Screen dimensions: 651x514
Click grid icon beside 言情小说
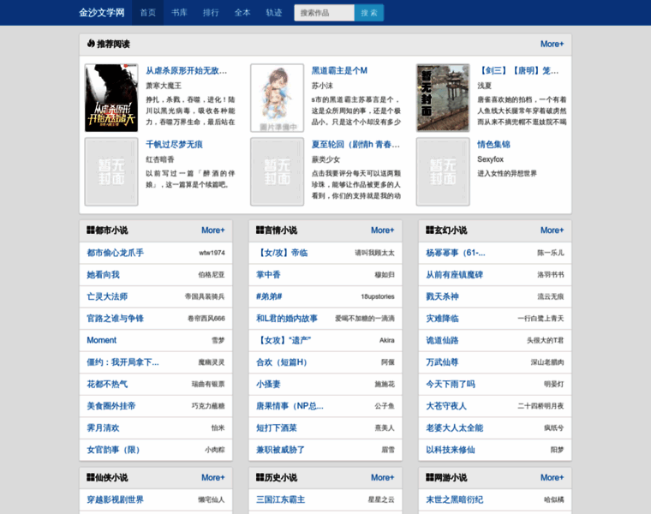coord(260,230)
